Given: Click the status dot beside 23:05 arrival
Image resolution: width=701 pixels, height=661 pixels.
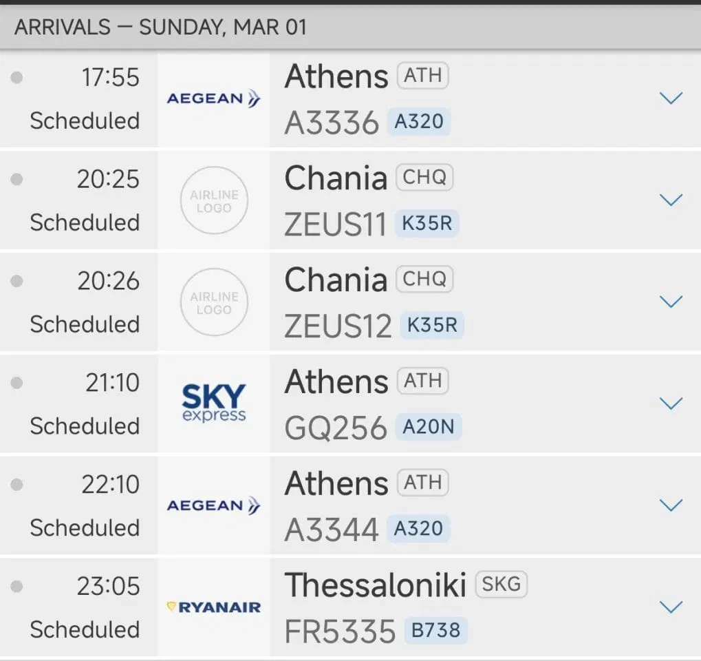Looking at the screenshot, I should (17, 587).
